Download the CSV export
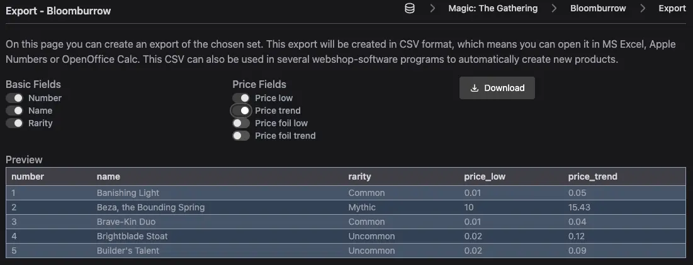This screenshot has width=693, height=265. tap(497, 88)
